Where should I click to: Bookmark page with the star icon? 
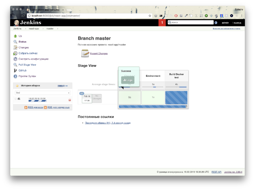coord(150,16)
